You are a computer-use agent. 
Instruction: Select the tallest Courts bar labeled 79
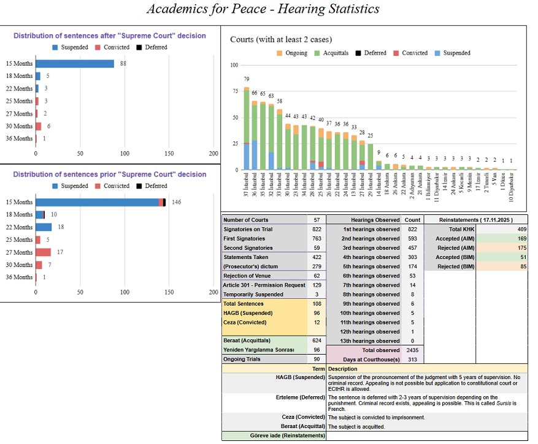[x=246, y=129]
